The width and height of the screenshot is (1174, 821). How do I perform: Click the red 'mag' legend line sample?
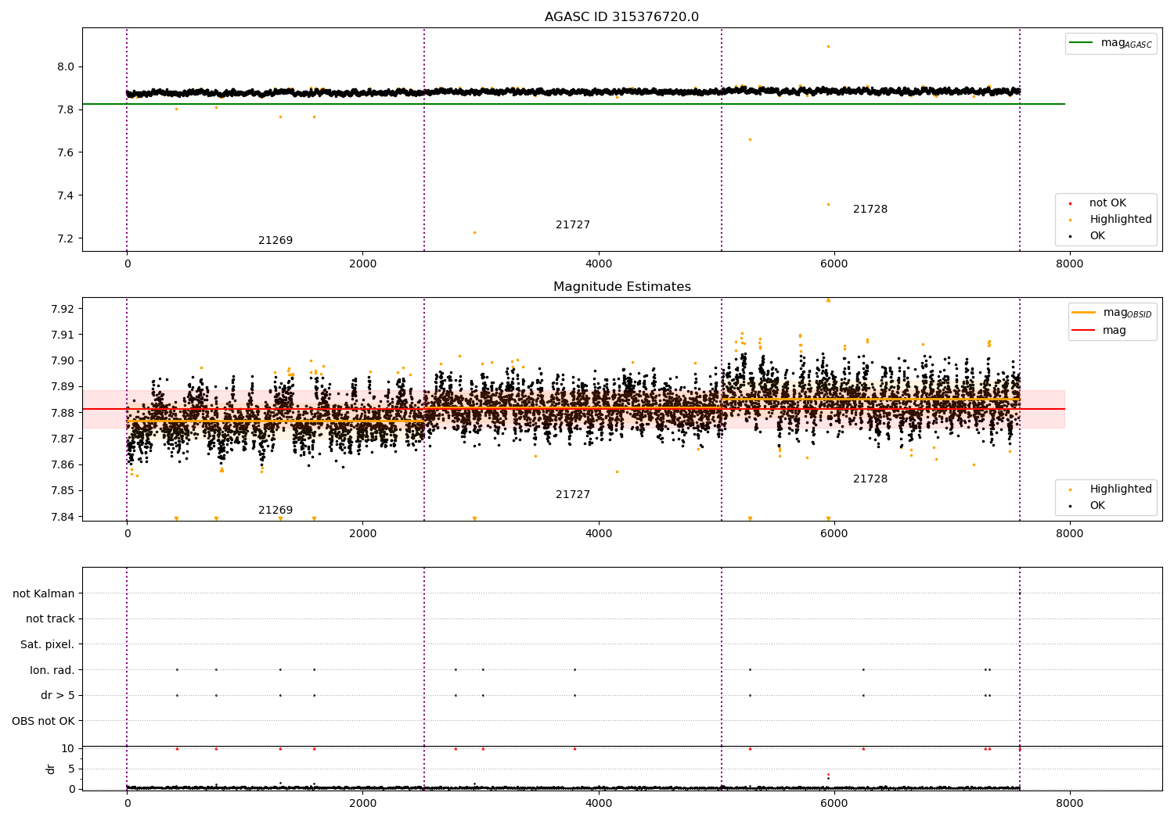(1084, 331)
